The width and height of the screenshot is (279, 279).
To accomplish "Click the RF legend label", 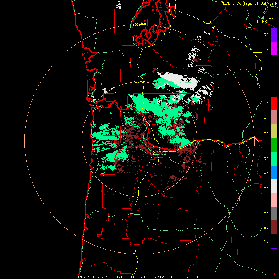I will (x=266, y=35).
